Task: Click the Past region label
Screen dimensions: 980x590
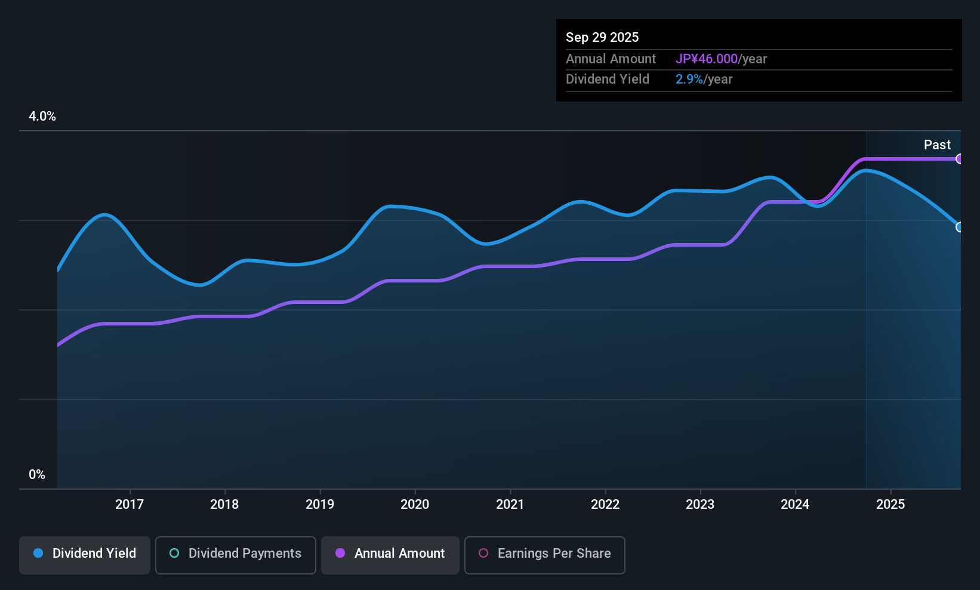Action: [937, 145]
